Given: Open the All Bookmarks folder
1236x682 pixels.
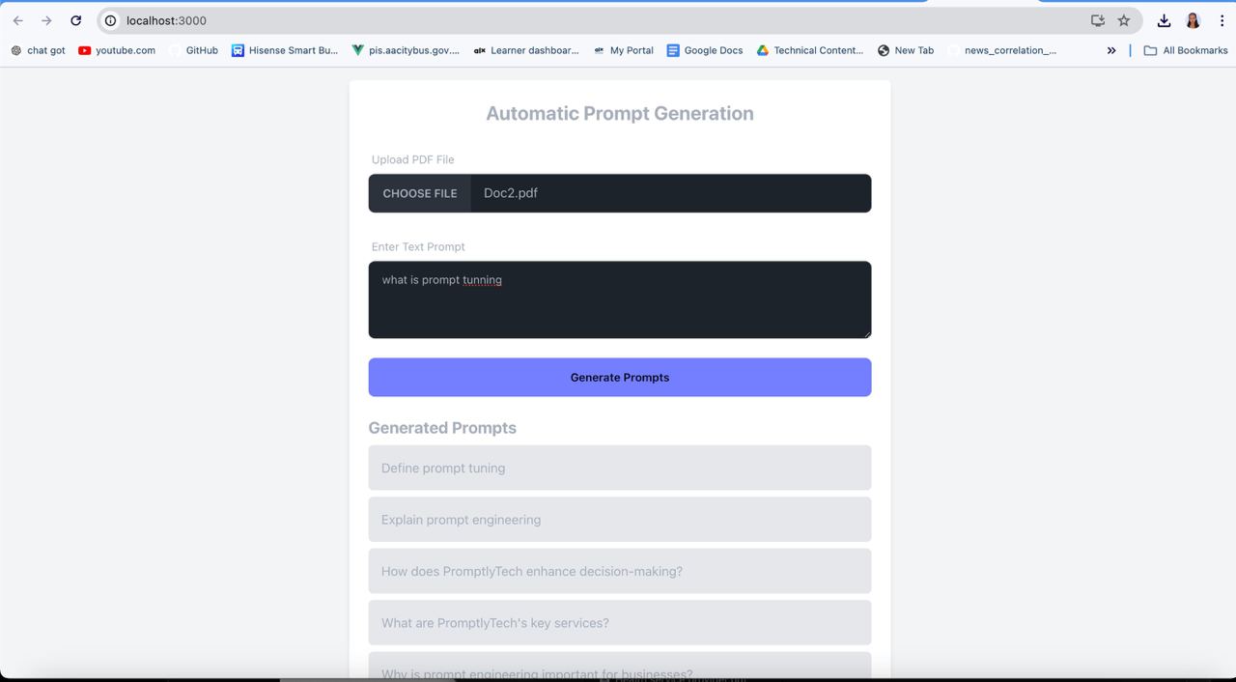Looking at the screenshot, I should click(x=1186, y=50).
